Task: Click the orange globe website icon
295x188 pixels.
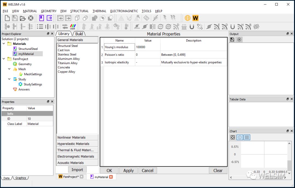Action: point(188,18)
